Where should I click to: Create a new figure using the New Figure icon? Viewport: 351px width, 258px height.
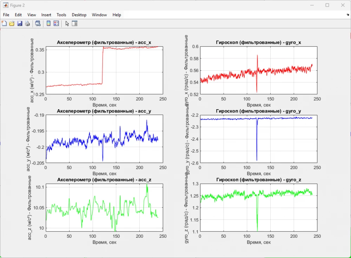tap(4, 23)
